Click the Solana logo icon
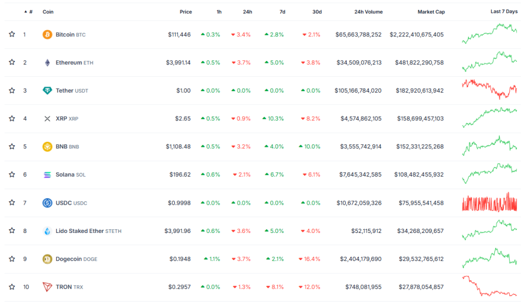Viewport: 525px width, 302px height. (47, 175)
